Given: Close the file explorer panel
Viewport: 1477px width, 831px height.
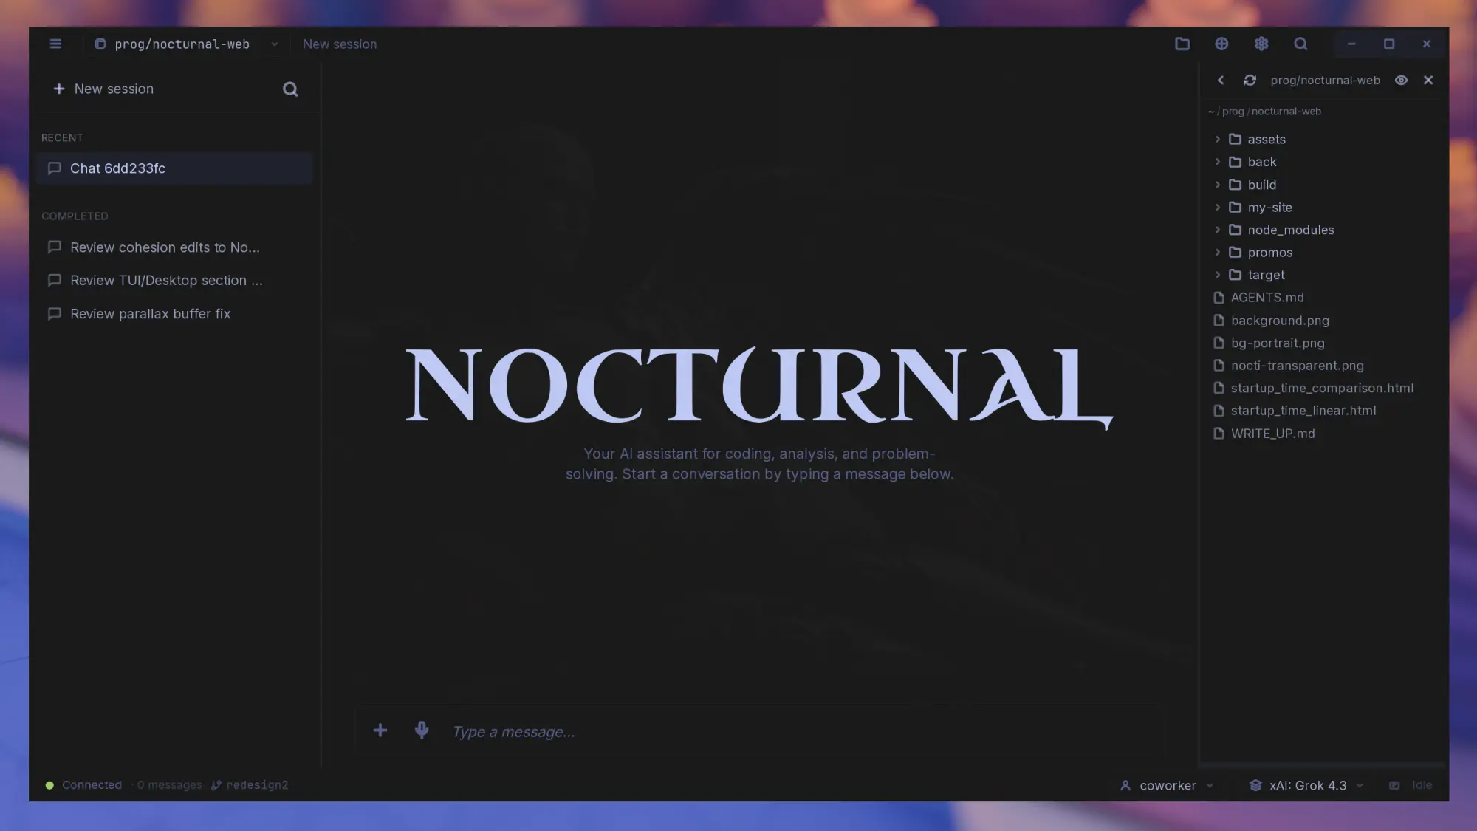Looking at the screenshot, I should 1428,80.
